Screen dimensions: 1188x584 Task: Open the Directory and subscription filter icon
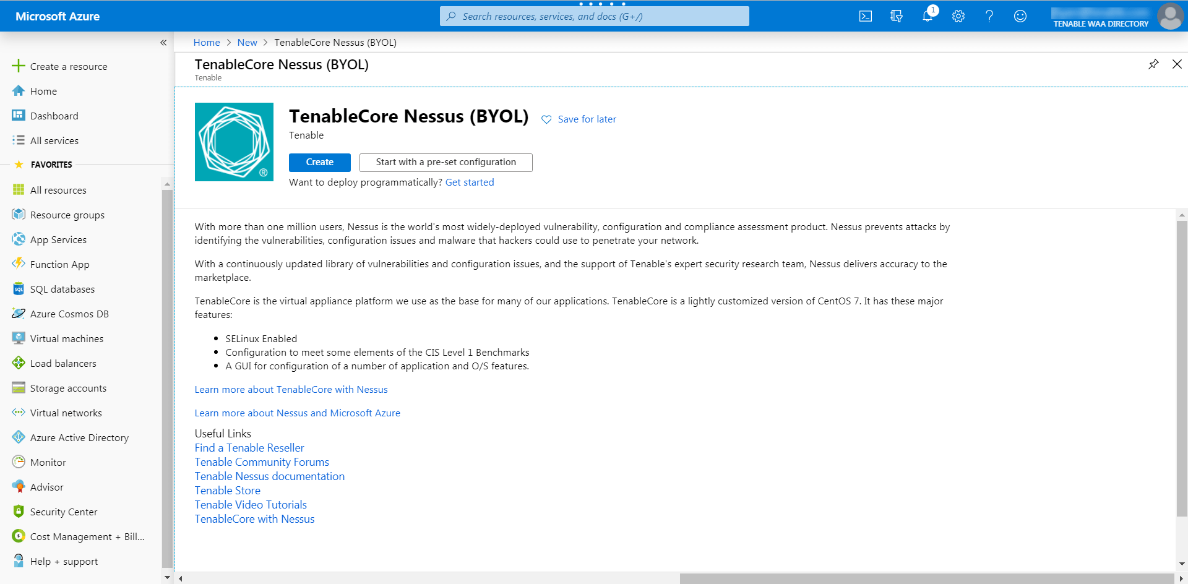896,16
